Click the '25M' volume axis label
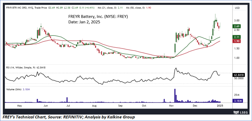The width and height of the screenshot is (252, 121). coord(236,95)
